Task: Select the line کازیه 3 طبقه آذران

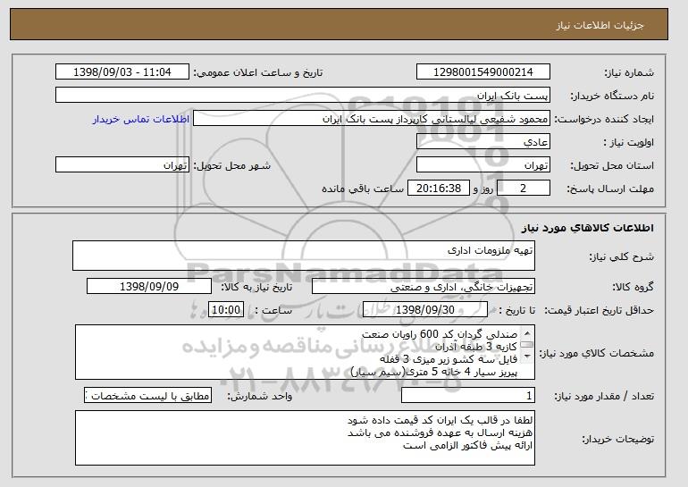Action: (476, 347)
